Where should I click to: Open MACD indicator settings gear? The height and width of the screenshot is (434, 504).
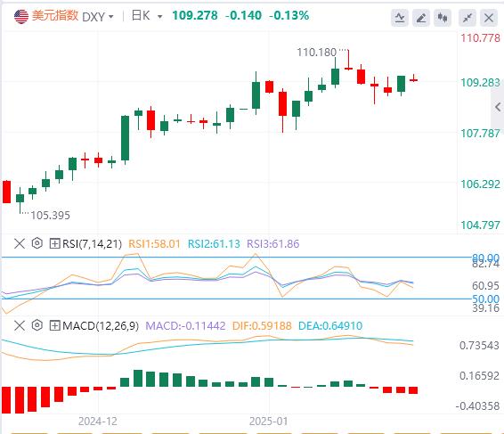pos(37,325)
